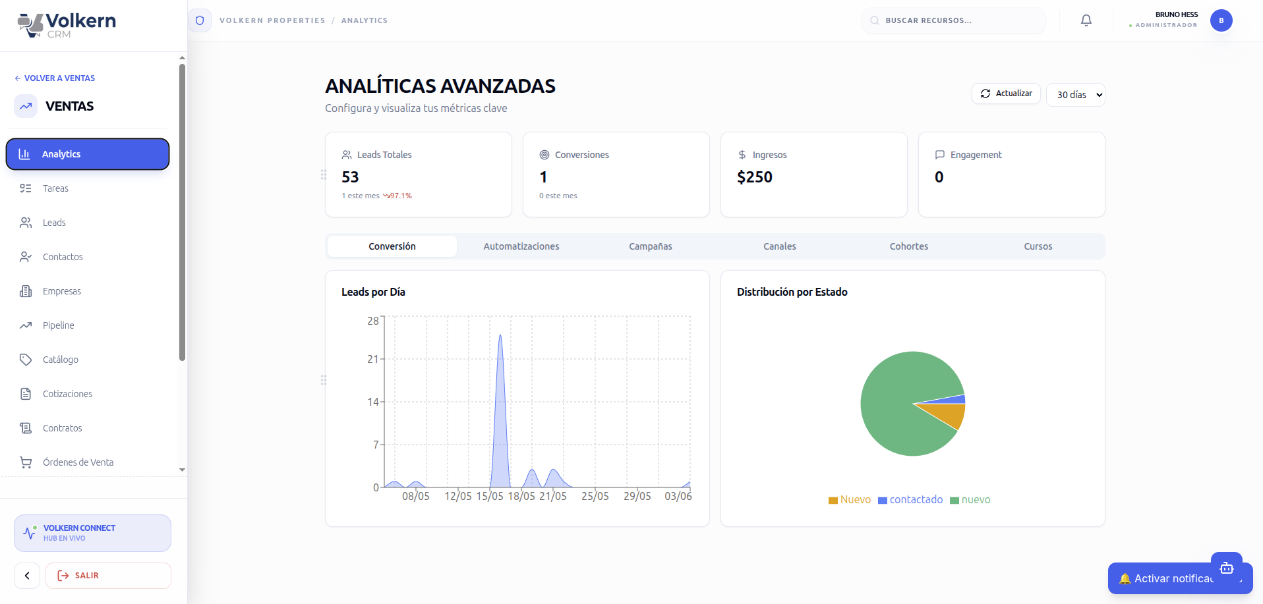Image resolution: width=1263 pixels, height=604 pixels.
Task: Click the sidebar scroll down arrow
Action: (x=182, y=470)
